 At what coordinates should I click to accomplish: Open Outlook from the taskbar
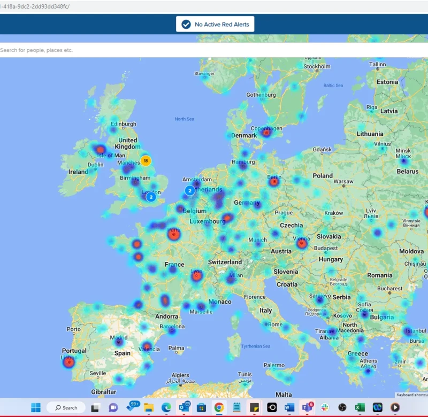click(185, 407)
